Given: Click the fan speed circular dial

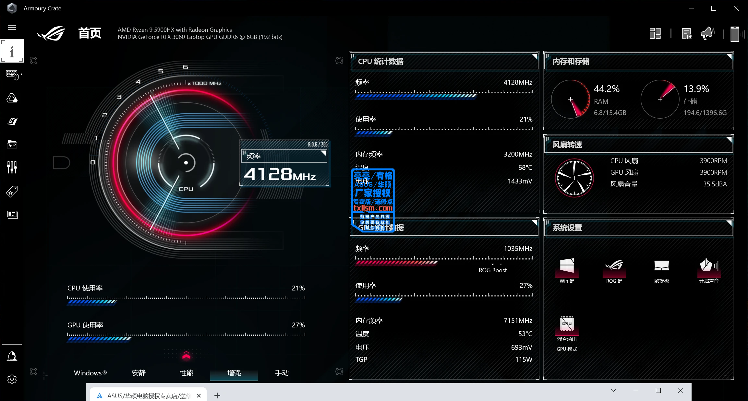Looking at the screenshot, I should point(574,178).
